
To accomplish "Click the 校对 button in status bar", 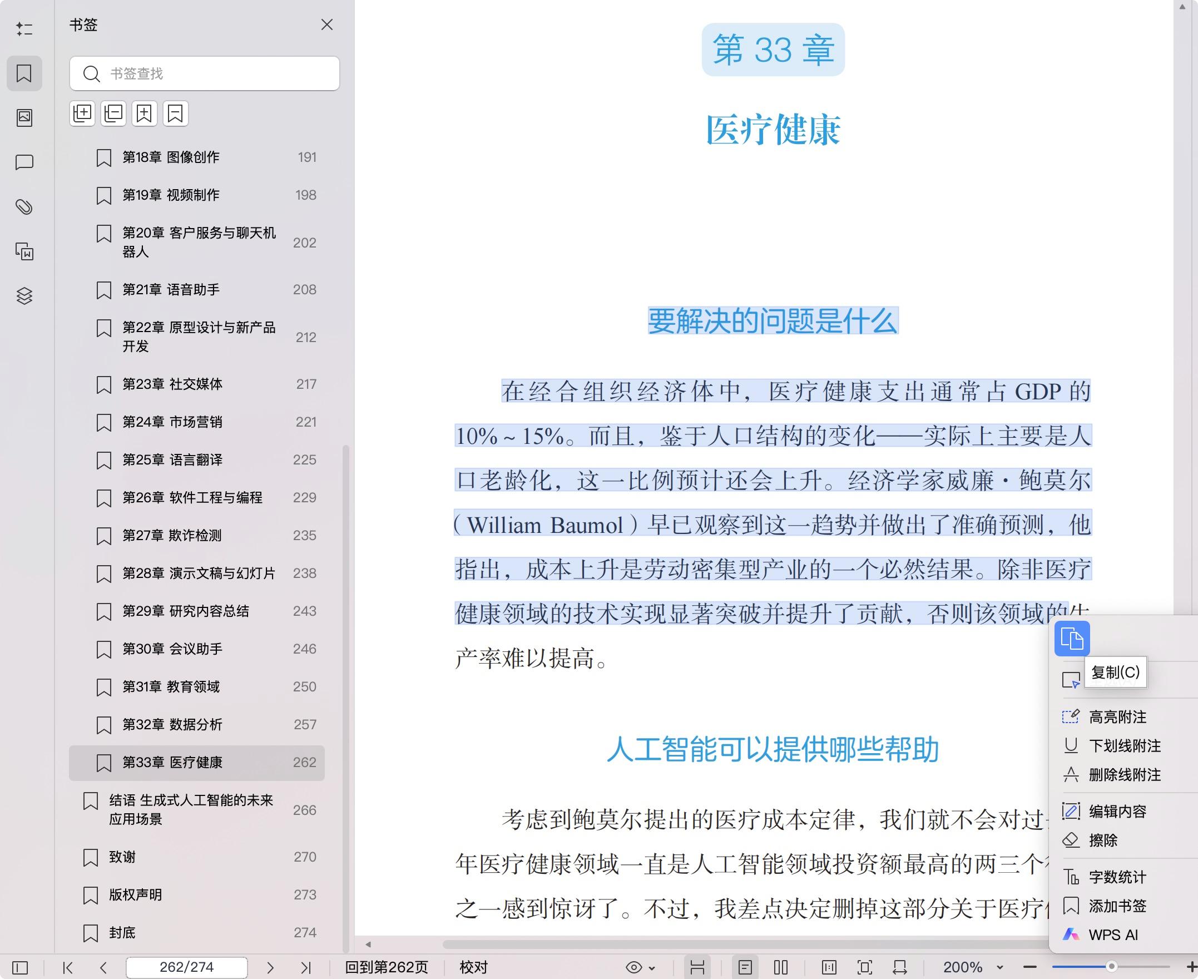I will (x=473, y=968).
